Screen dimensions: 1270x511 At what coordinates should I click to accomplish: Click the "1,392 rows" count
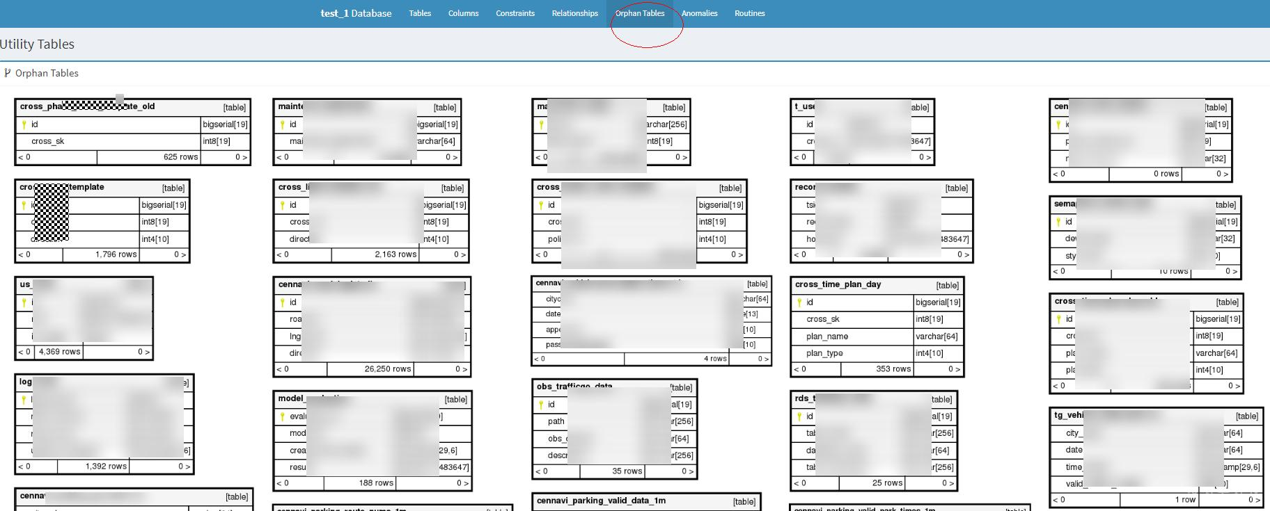(106, 467)
